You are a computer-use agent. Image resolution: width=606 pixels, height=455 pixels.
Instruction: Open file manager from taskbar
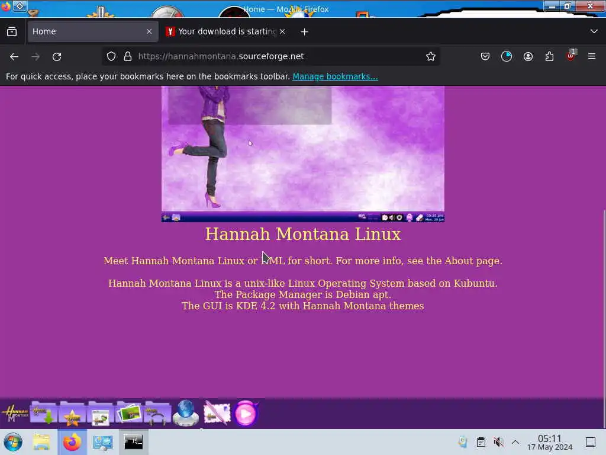41,442
